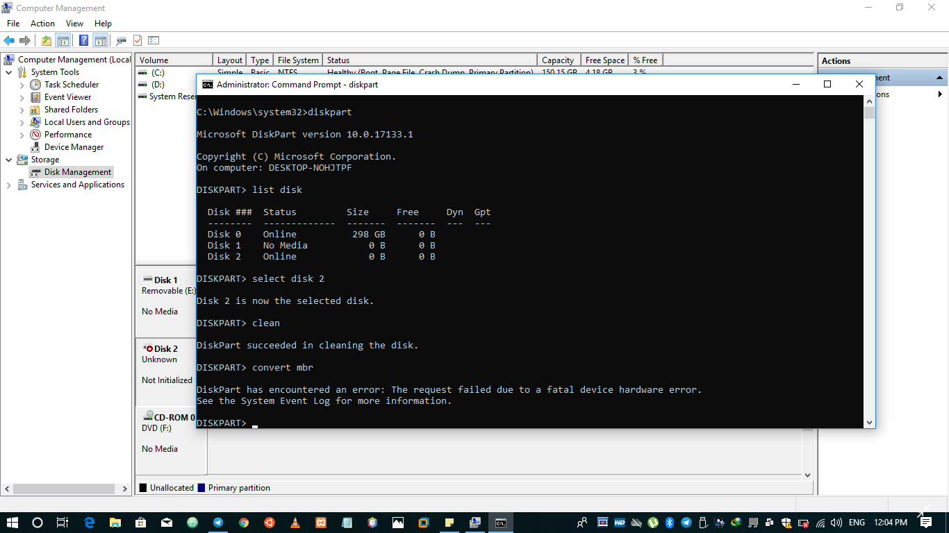Open the Help menu
The image size is (949, 533).
103,24
